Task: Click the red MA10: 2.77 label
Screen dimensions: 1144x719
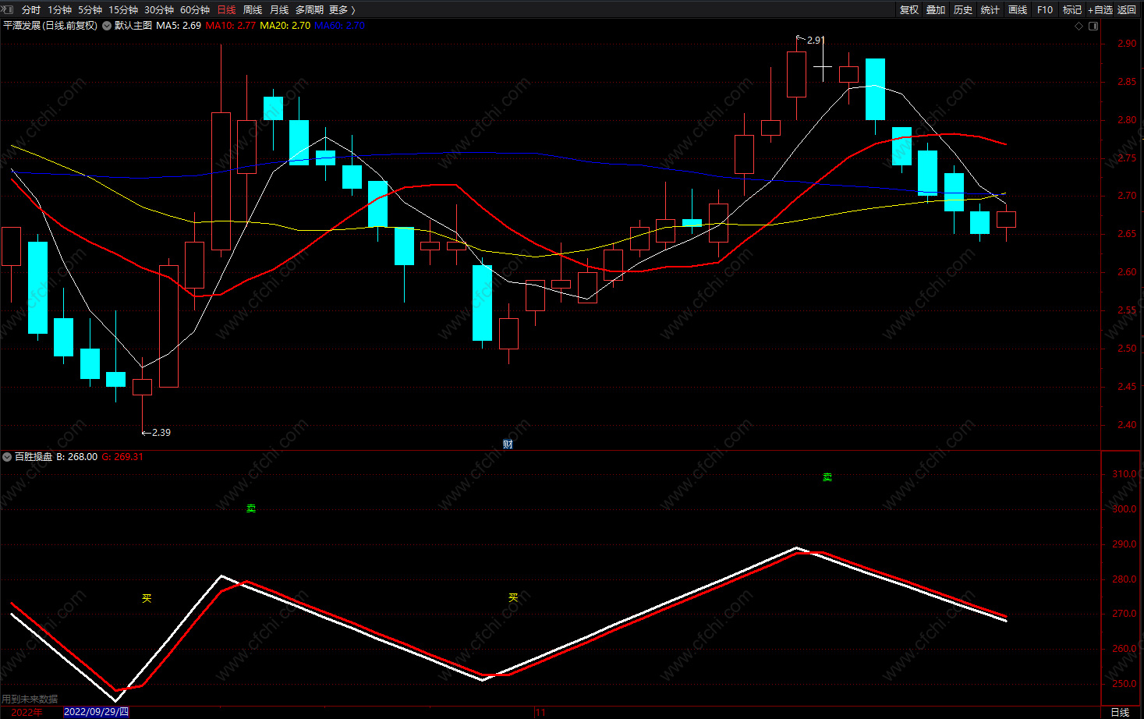Action: tap(231, 26)
